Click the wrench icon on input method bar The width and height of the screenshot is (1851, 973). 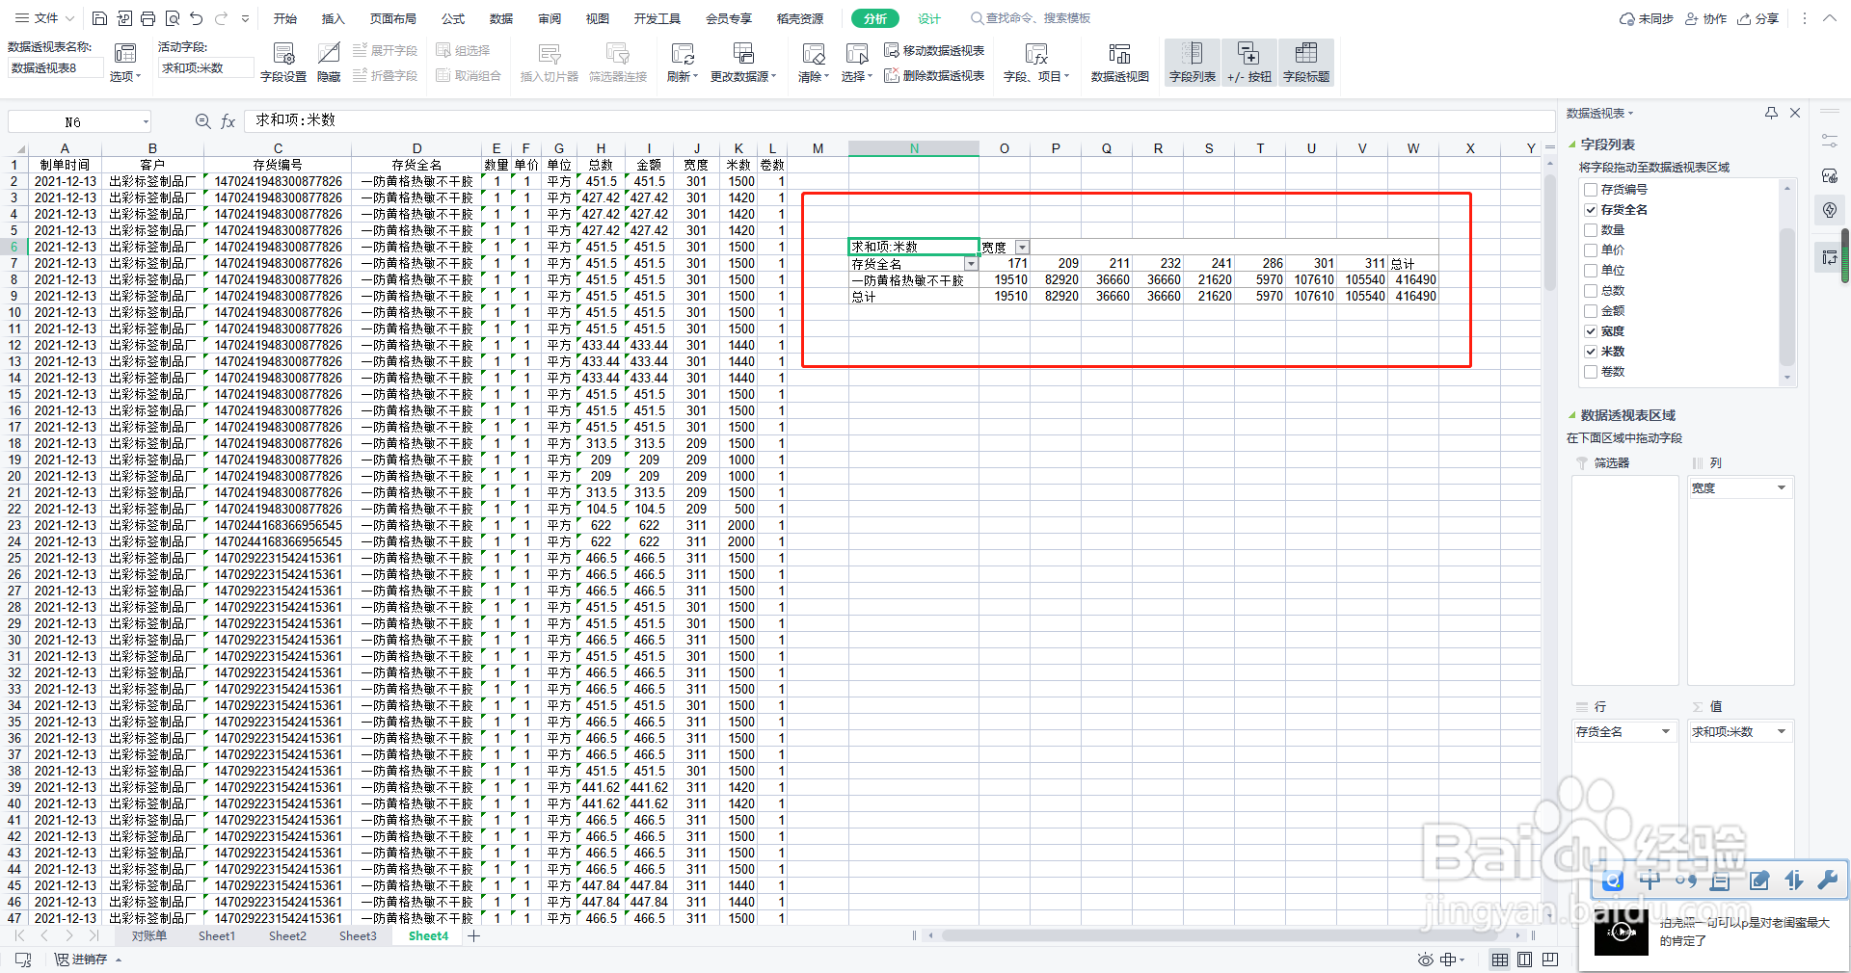tap(1827, 880)
